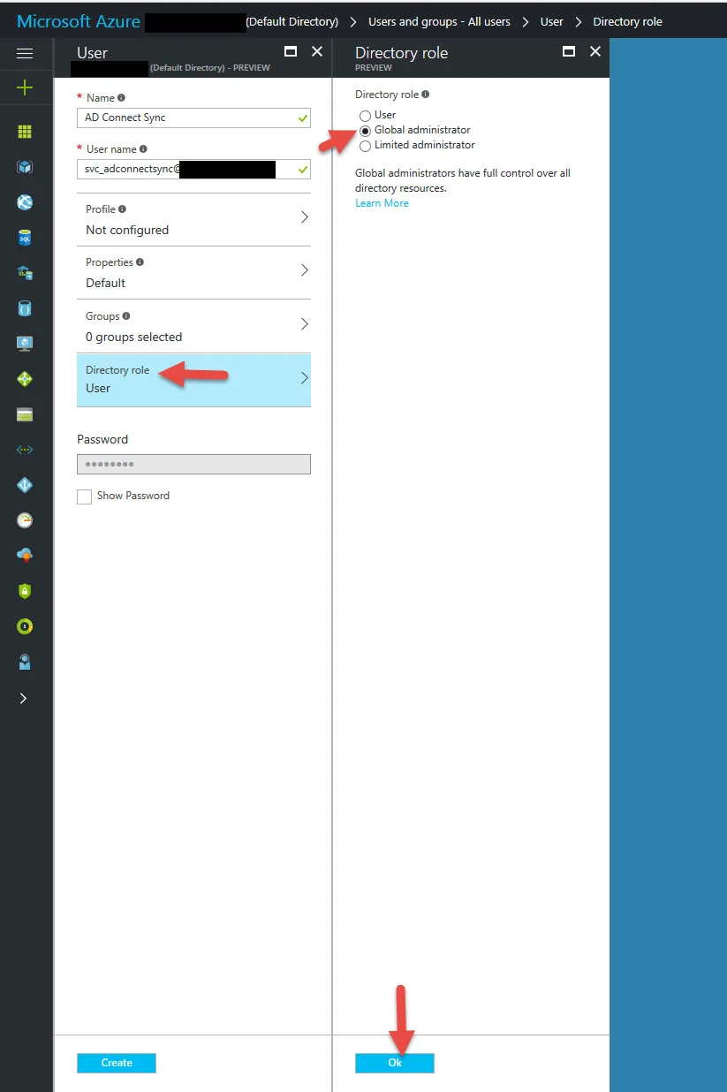Click info icon next to Name label

pos(121,98)
